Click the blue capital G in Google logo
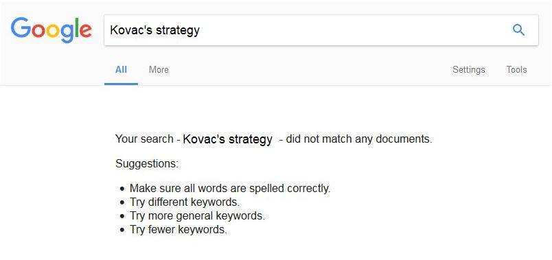552x260 pixels. pos(21,28)
